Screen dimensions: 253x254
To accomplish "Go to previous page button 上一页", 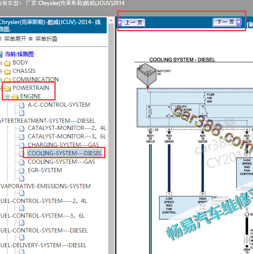I will pyautogui.click(x=132, y=22).
